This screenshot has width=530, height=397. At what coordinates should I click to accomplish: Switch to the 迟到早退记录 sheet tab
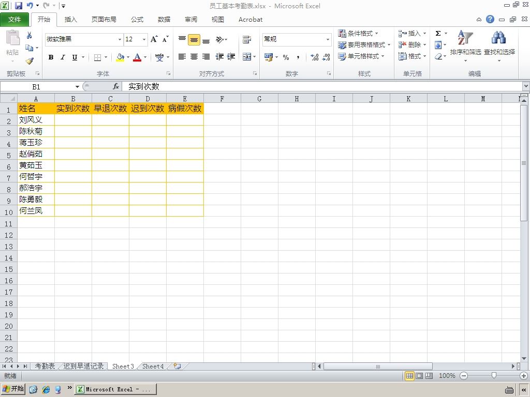[83, 366]
